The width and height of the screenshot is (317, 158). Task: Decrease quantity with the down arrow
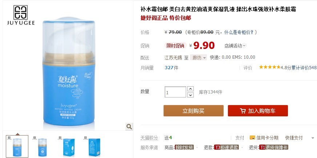click(190, 95)
